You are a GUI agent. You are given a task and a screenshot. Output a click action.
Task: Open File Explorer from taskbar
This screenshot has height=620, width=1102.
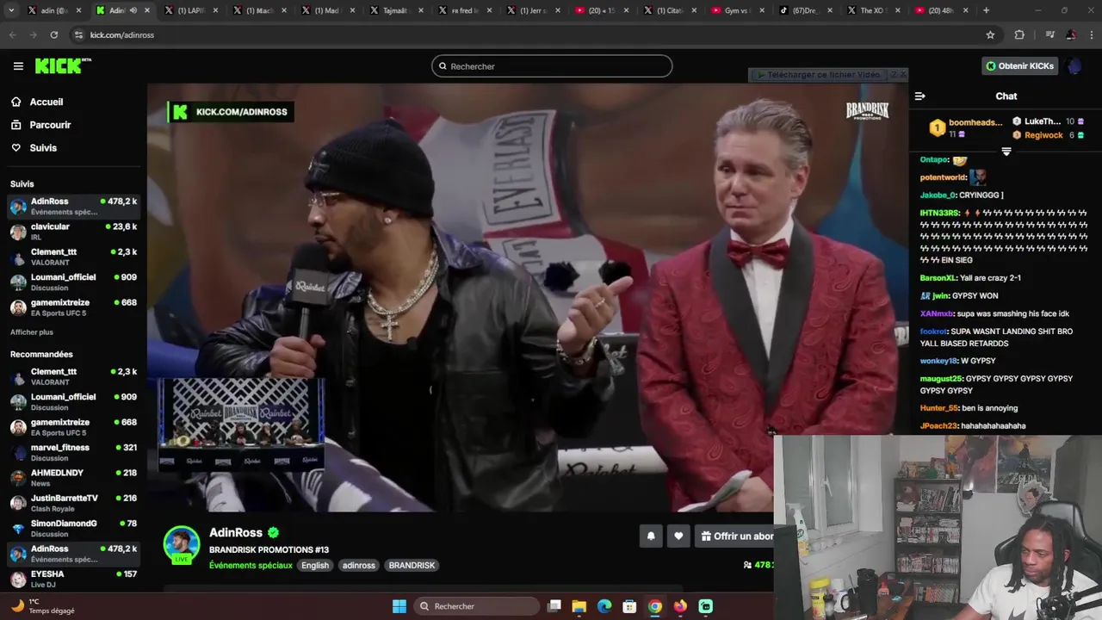[x=579, y=606]
